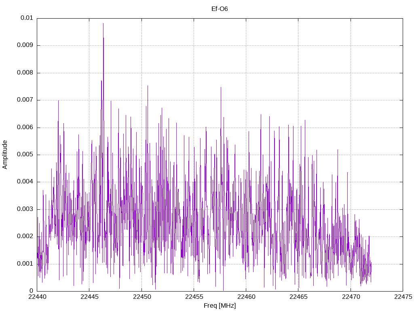Click y-axis tick value 0.008
Image resolution: width=414 pixels, height=311 pixels.
(x=25, y=73)
